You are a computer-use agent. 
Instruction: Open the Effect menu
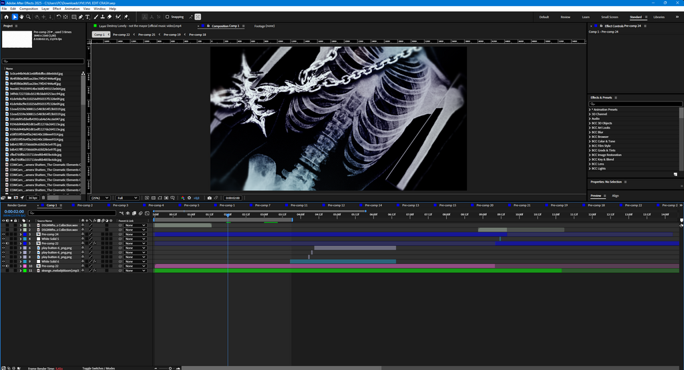pos(57,9)
